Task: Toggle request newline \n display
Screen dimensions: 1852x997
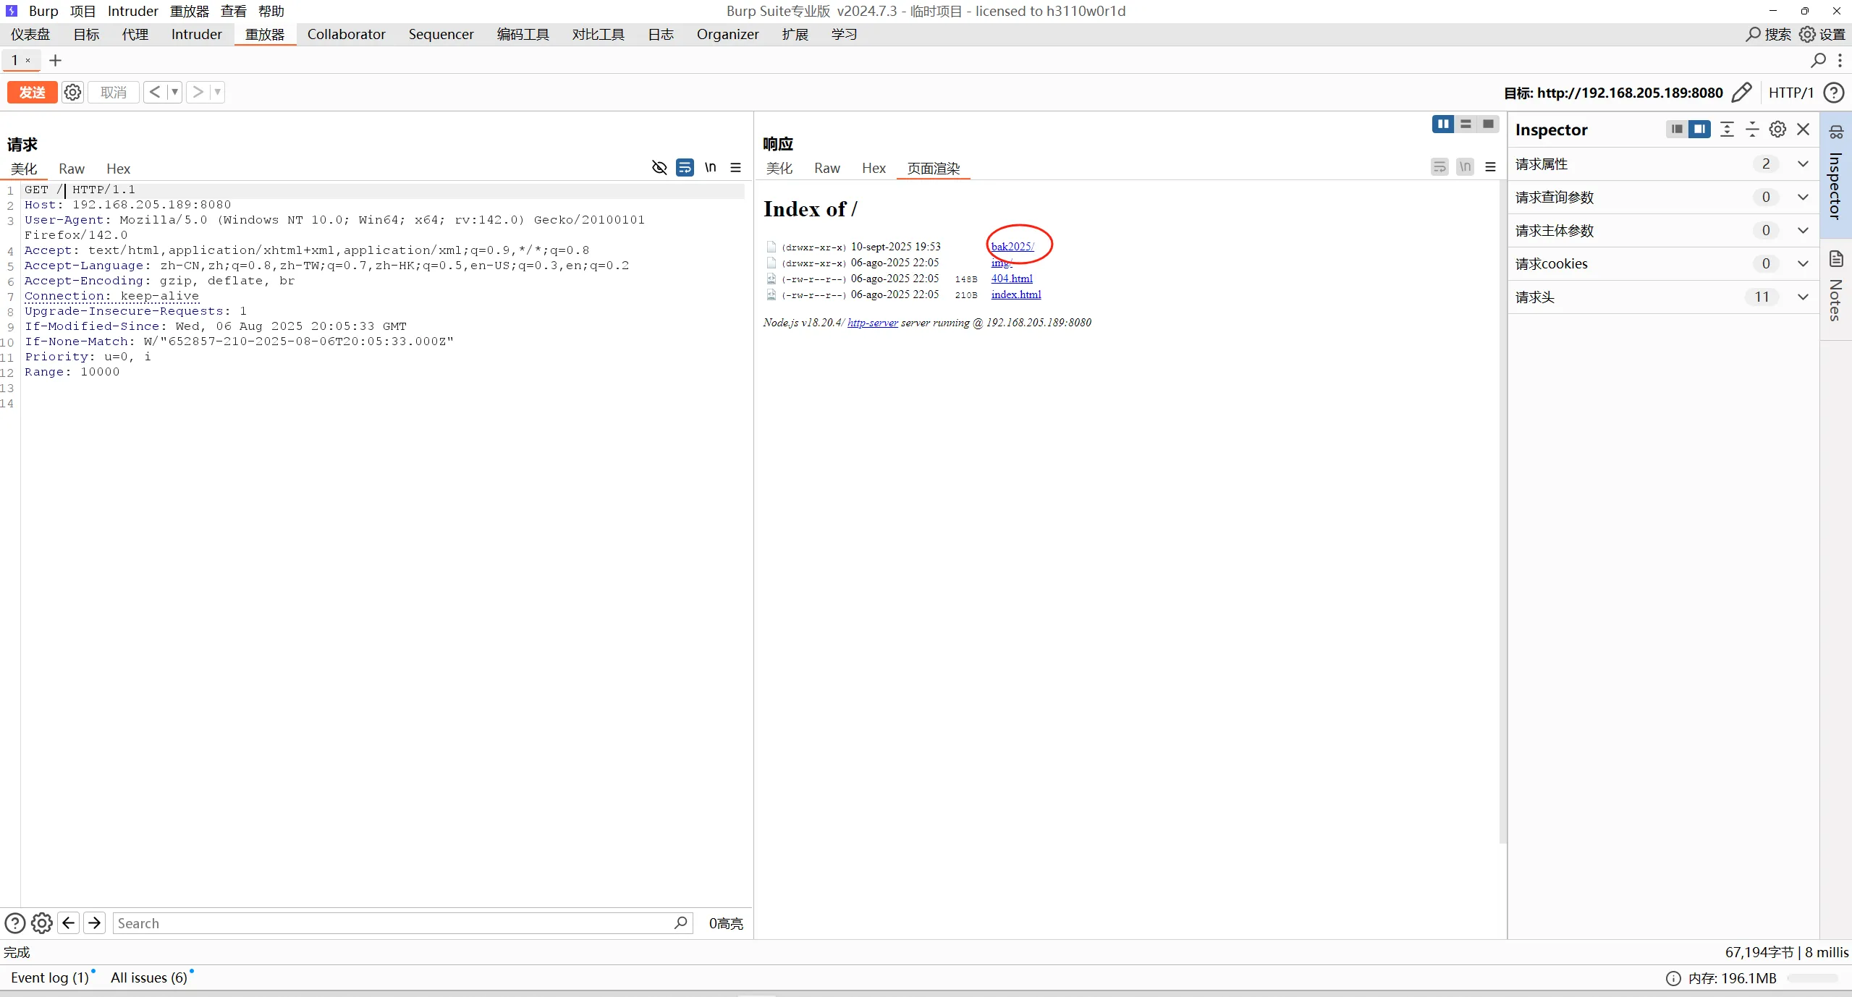Action: (x=710, y=168)
